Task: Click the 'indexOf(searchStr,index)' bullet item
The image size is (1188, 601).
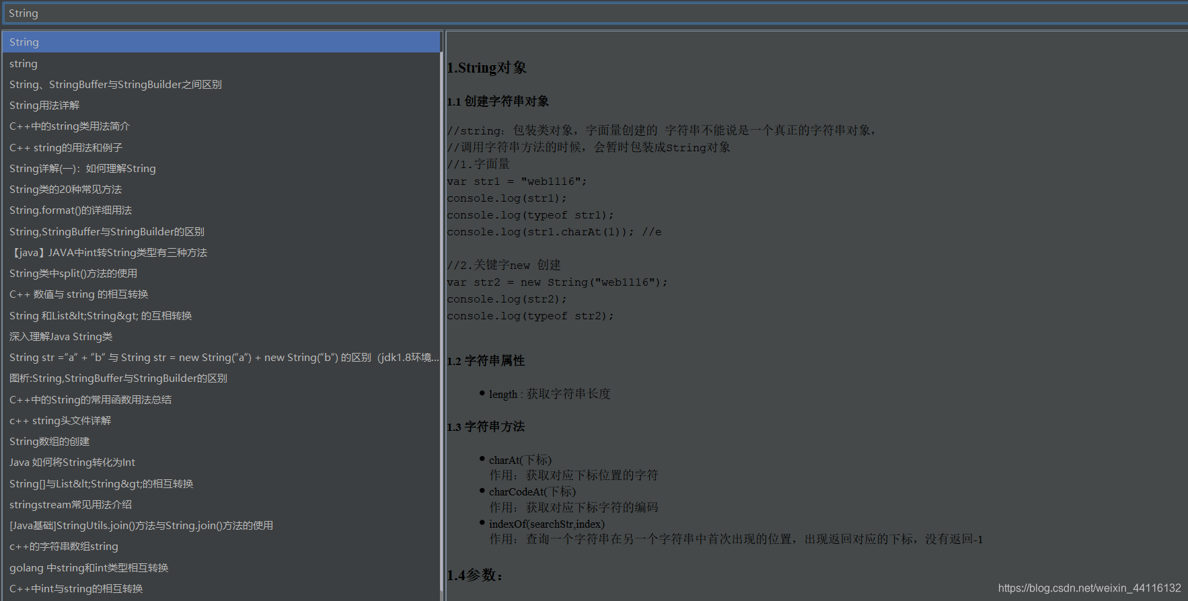Action: click(x=547, y=524)
